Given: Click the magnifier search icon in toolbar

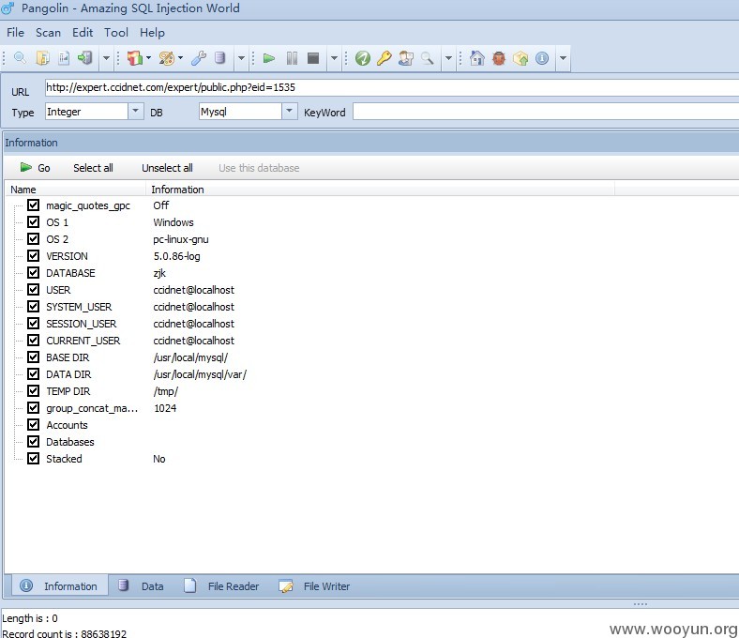Looking at the screenshot, I should (20, 58).
